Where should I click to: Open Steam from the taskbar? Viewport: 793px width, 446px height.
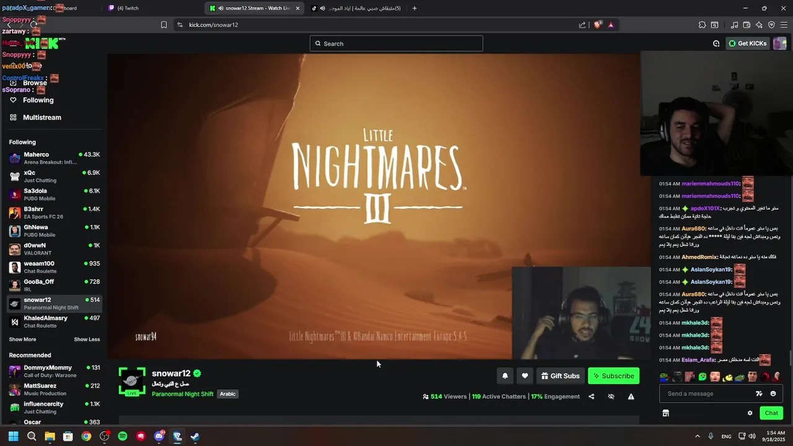click(x=195, y=436)
